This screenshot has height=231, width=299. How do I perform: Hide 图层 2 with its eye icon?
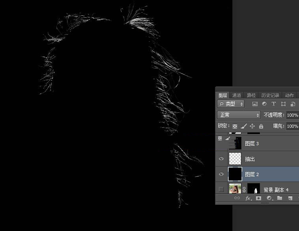pyautogui.click(x=221, y=174)
